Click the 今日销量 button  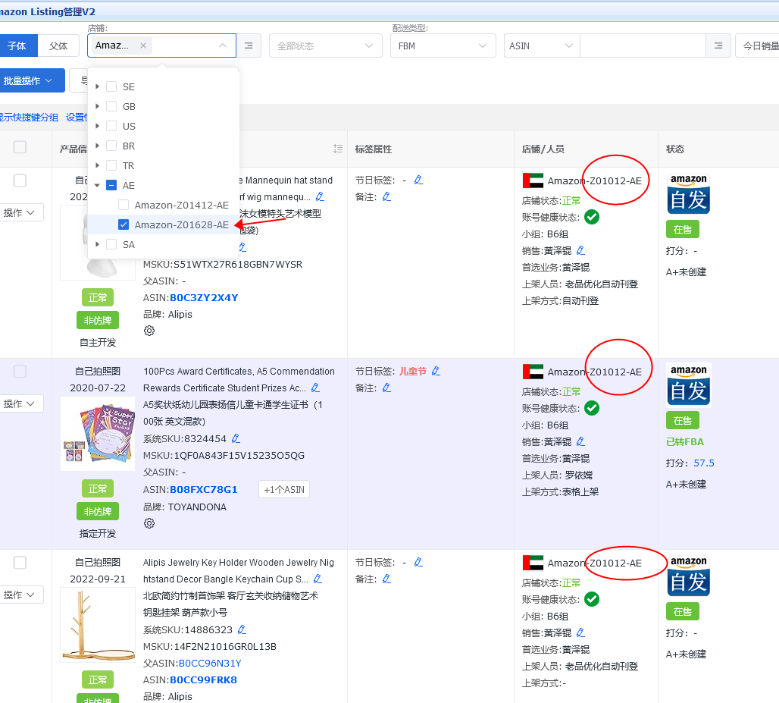(x=758, y=46)
